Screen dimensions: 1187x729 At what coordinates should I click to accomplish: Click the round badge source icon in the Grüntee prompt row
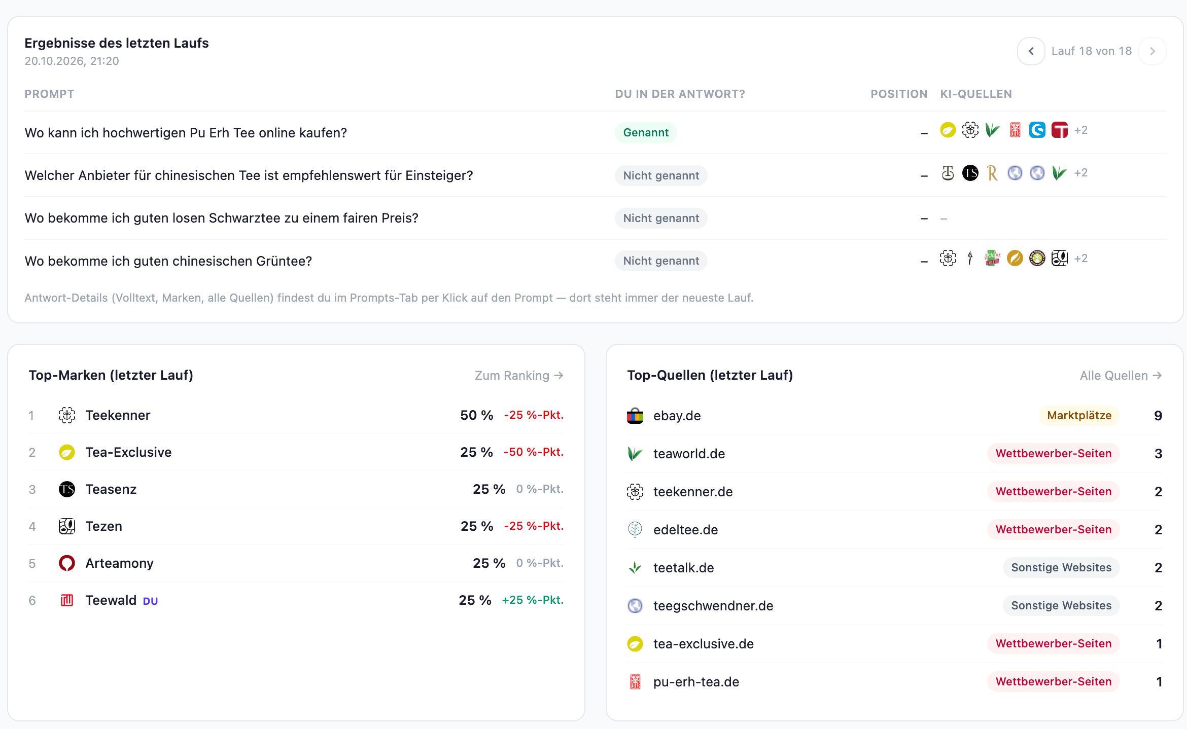point(1037,259)
